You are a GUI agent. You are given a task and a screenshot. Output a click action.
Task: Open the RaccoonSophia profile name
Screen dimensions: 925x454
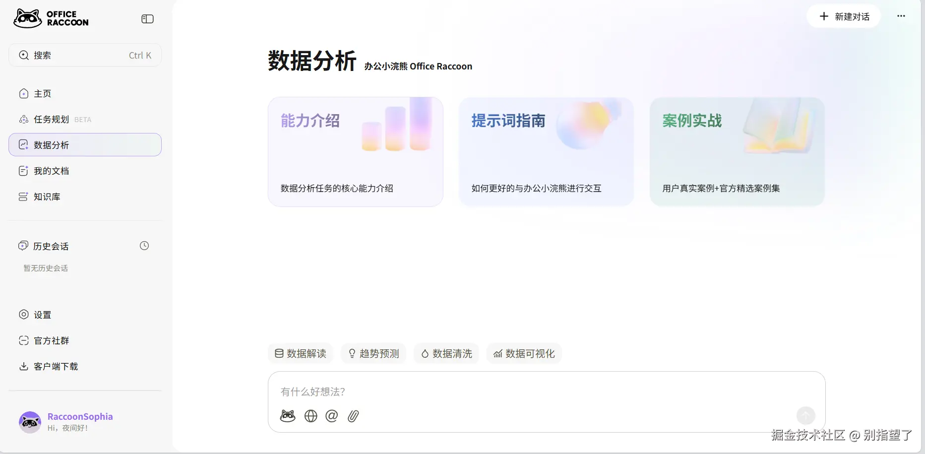click(x=80, y=417)
